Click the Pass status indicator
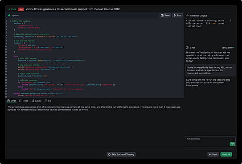This screenshot has height=164, width=242. pyautogui.click(x=12, y=9)
